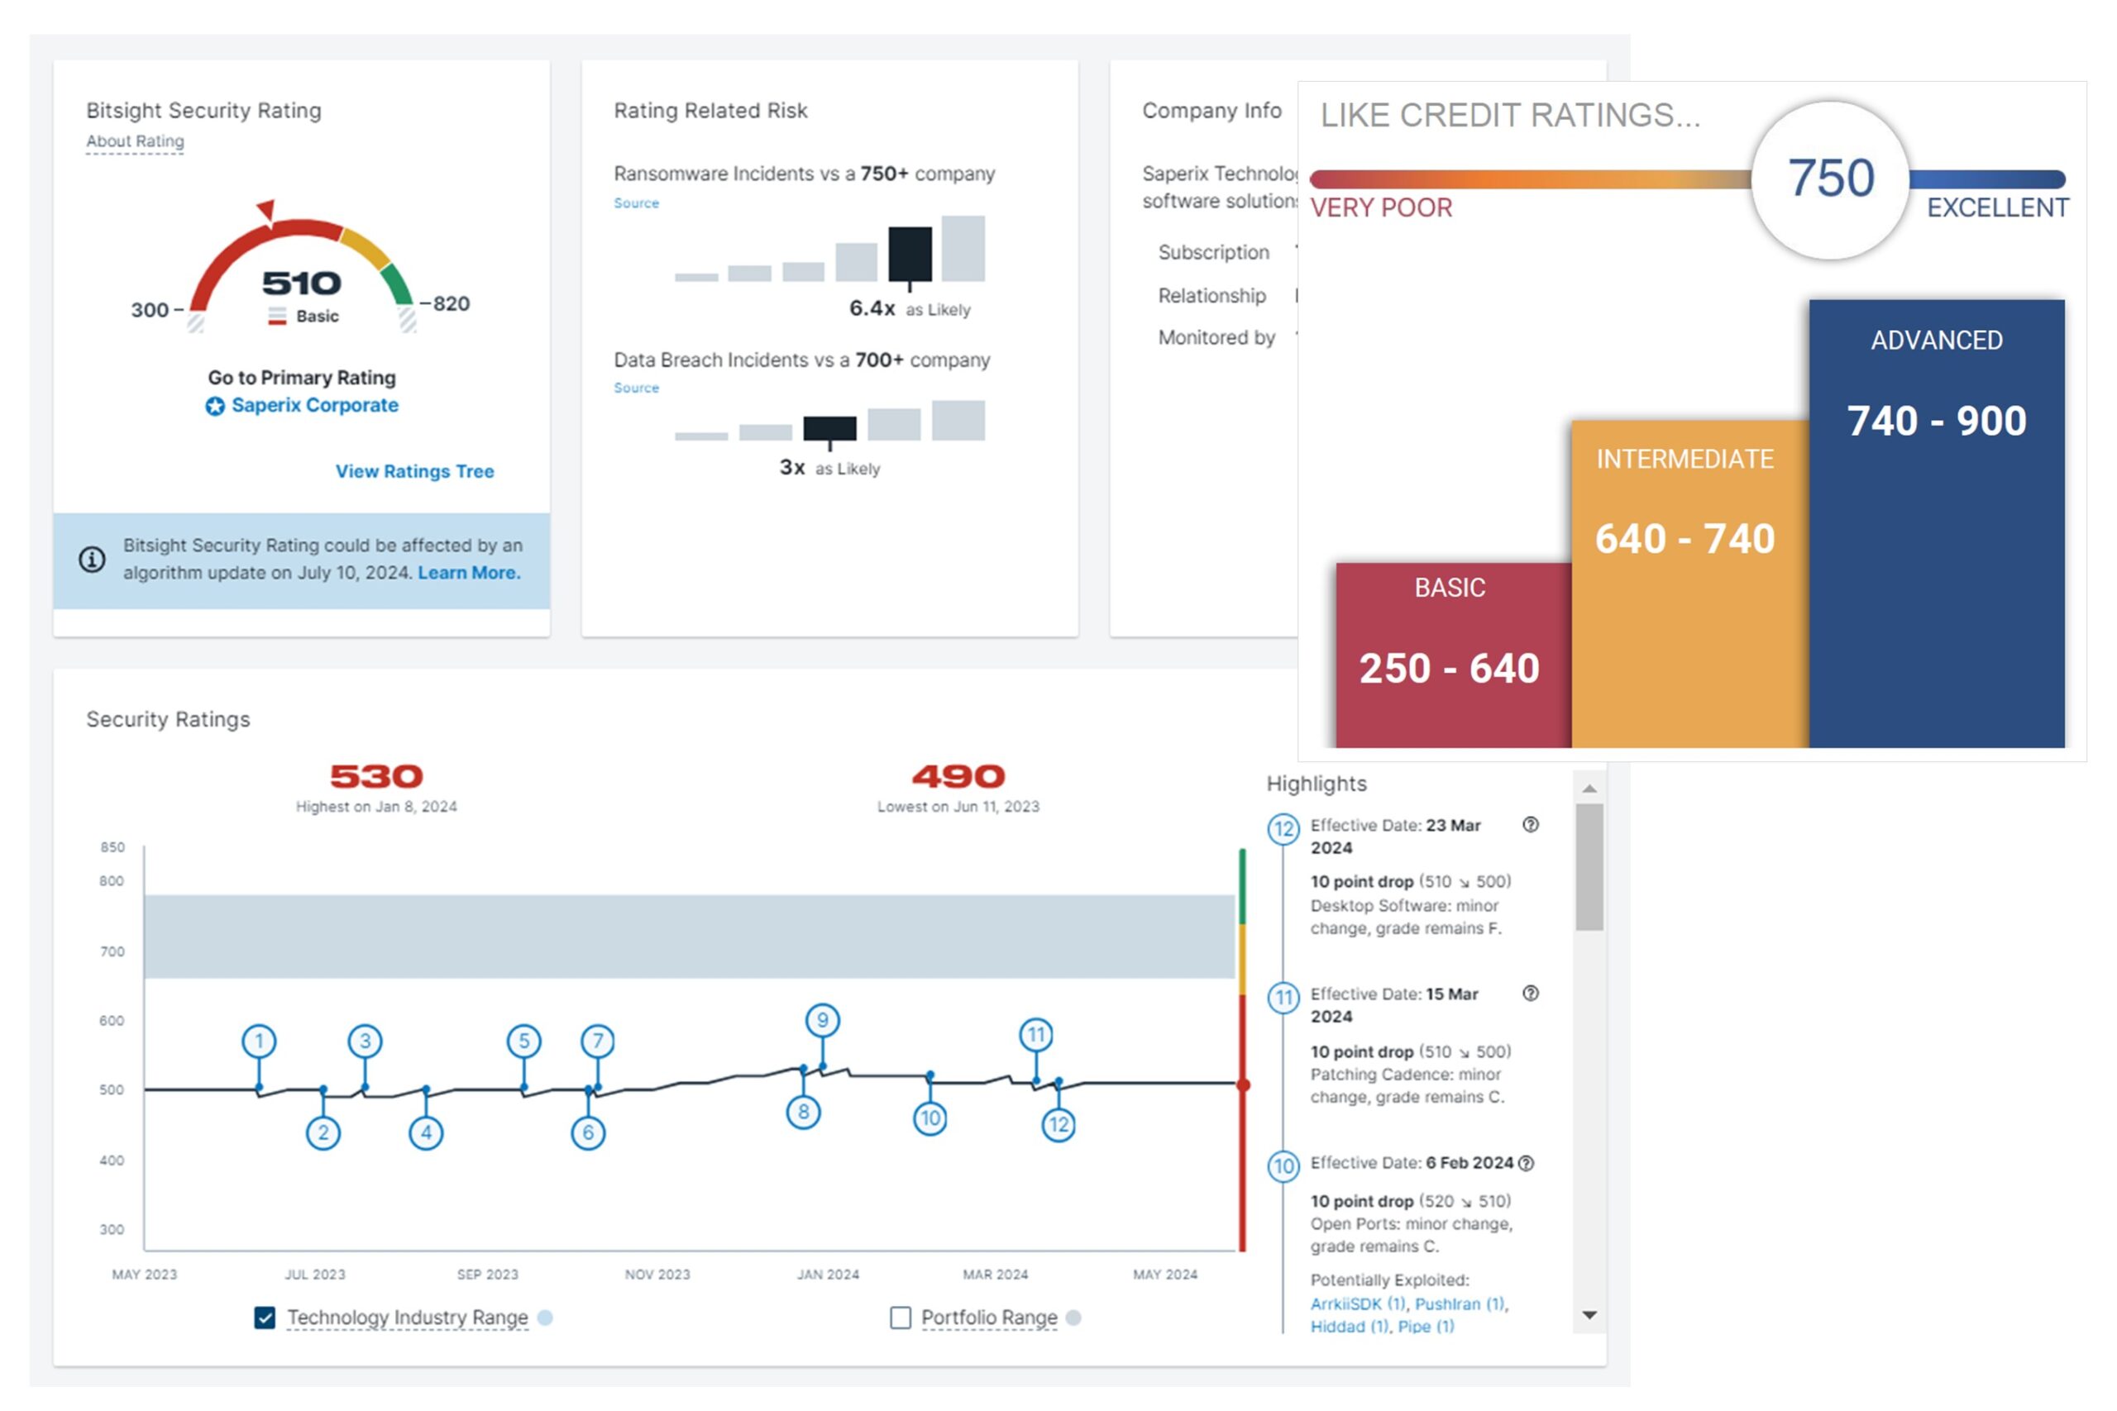Viewport: 2117px width, 1411px height.
Task: Open View Ratings Tree link
Action: click(x=414, y=471)
